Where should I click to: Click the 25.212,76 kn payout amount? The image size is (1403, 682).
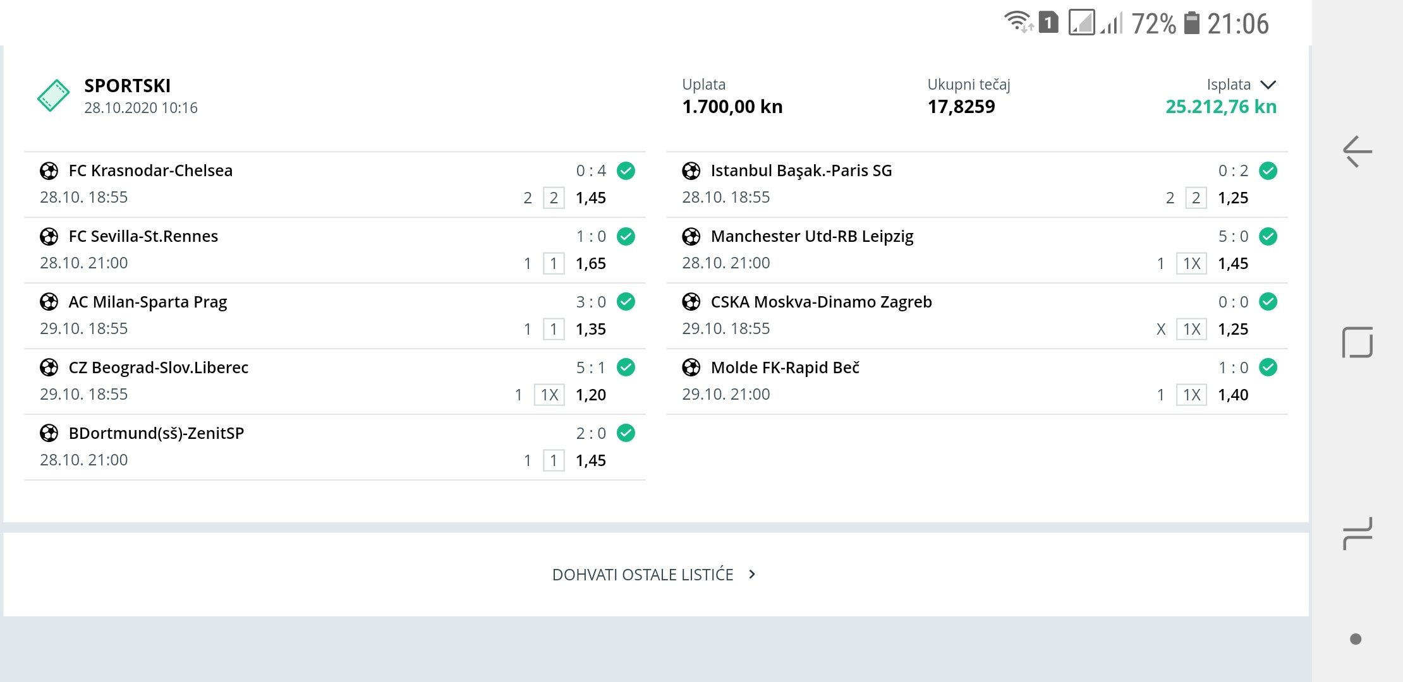[x=1220, y=107]
